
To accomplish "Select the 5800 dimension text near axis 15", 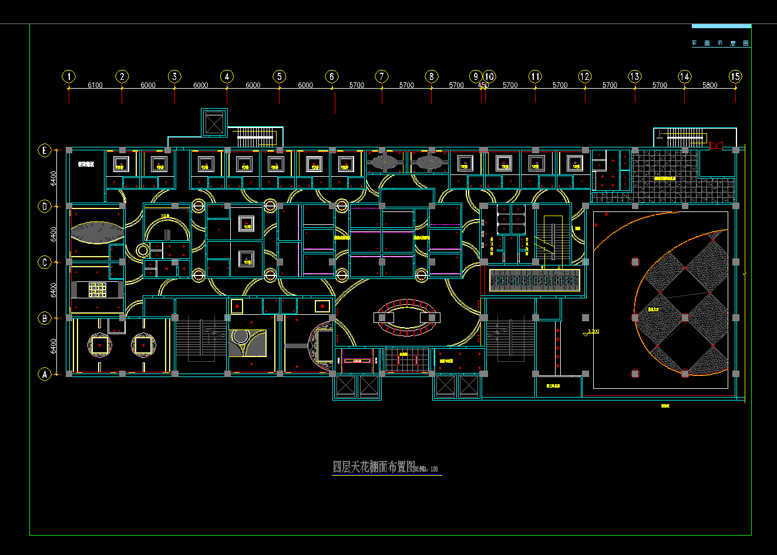I will (x=709, y=85).
